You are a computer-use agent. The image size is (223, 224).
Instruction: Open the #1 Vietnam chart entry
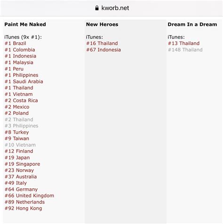point(19,94)
